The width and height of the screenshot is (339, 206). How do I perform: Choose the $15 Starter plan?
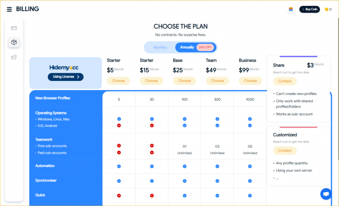click(x=151, y=81)
